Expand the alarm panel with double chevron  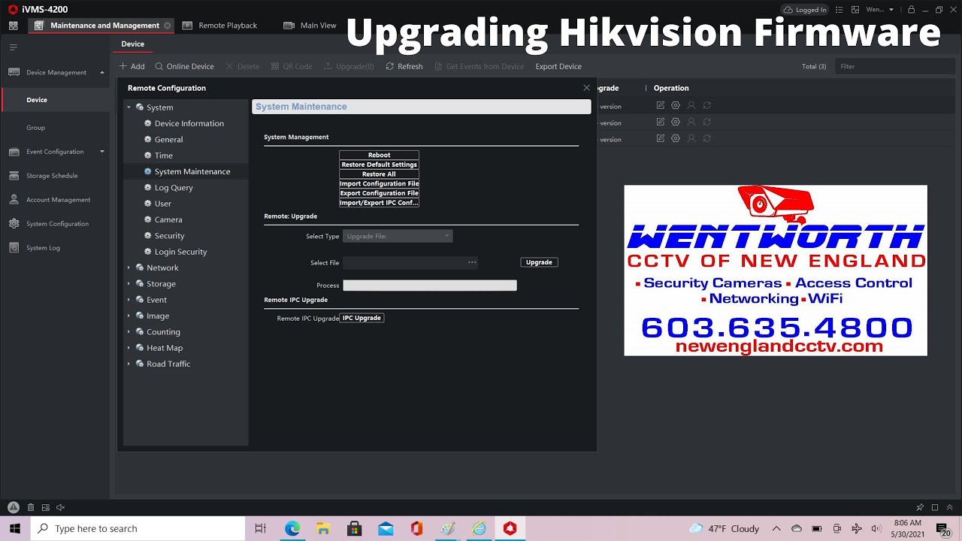pyautogui.click(x=949, y=508)
